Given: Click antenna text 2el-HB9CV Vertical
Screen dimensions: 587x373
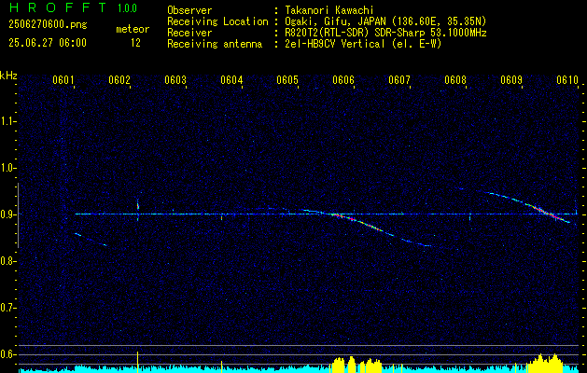Looking at the screenshot, I should (x=333, y=44).
